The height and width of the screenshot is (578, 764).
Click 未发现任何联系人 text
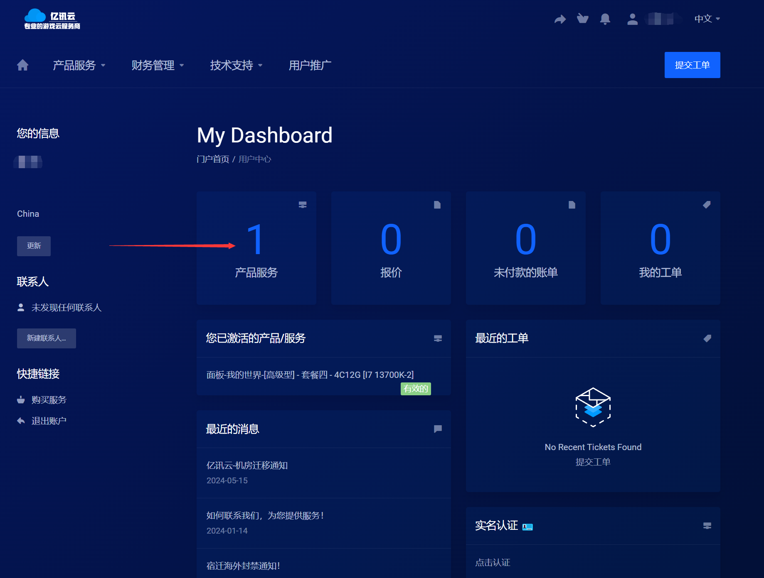(67, 307)
